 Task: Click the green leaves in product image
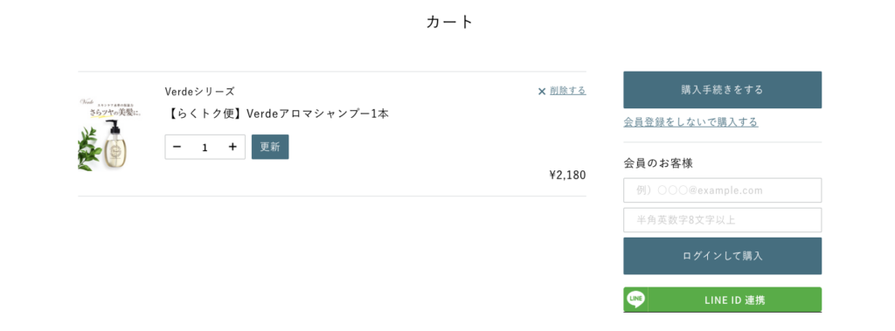point(88,148)
